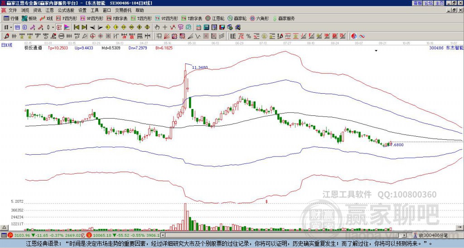The image size is (464, 248).
Task: Open the 文件 menu
Action: [x=13, y=10]
